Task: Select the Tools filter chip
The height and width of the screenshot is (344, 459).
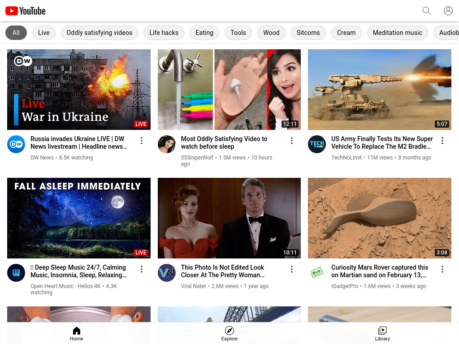Action: coord(238,32)
